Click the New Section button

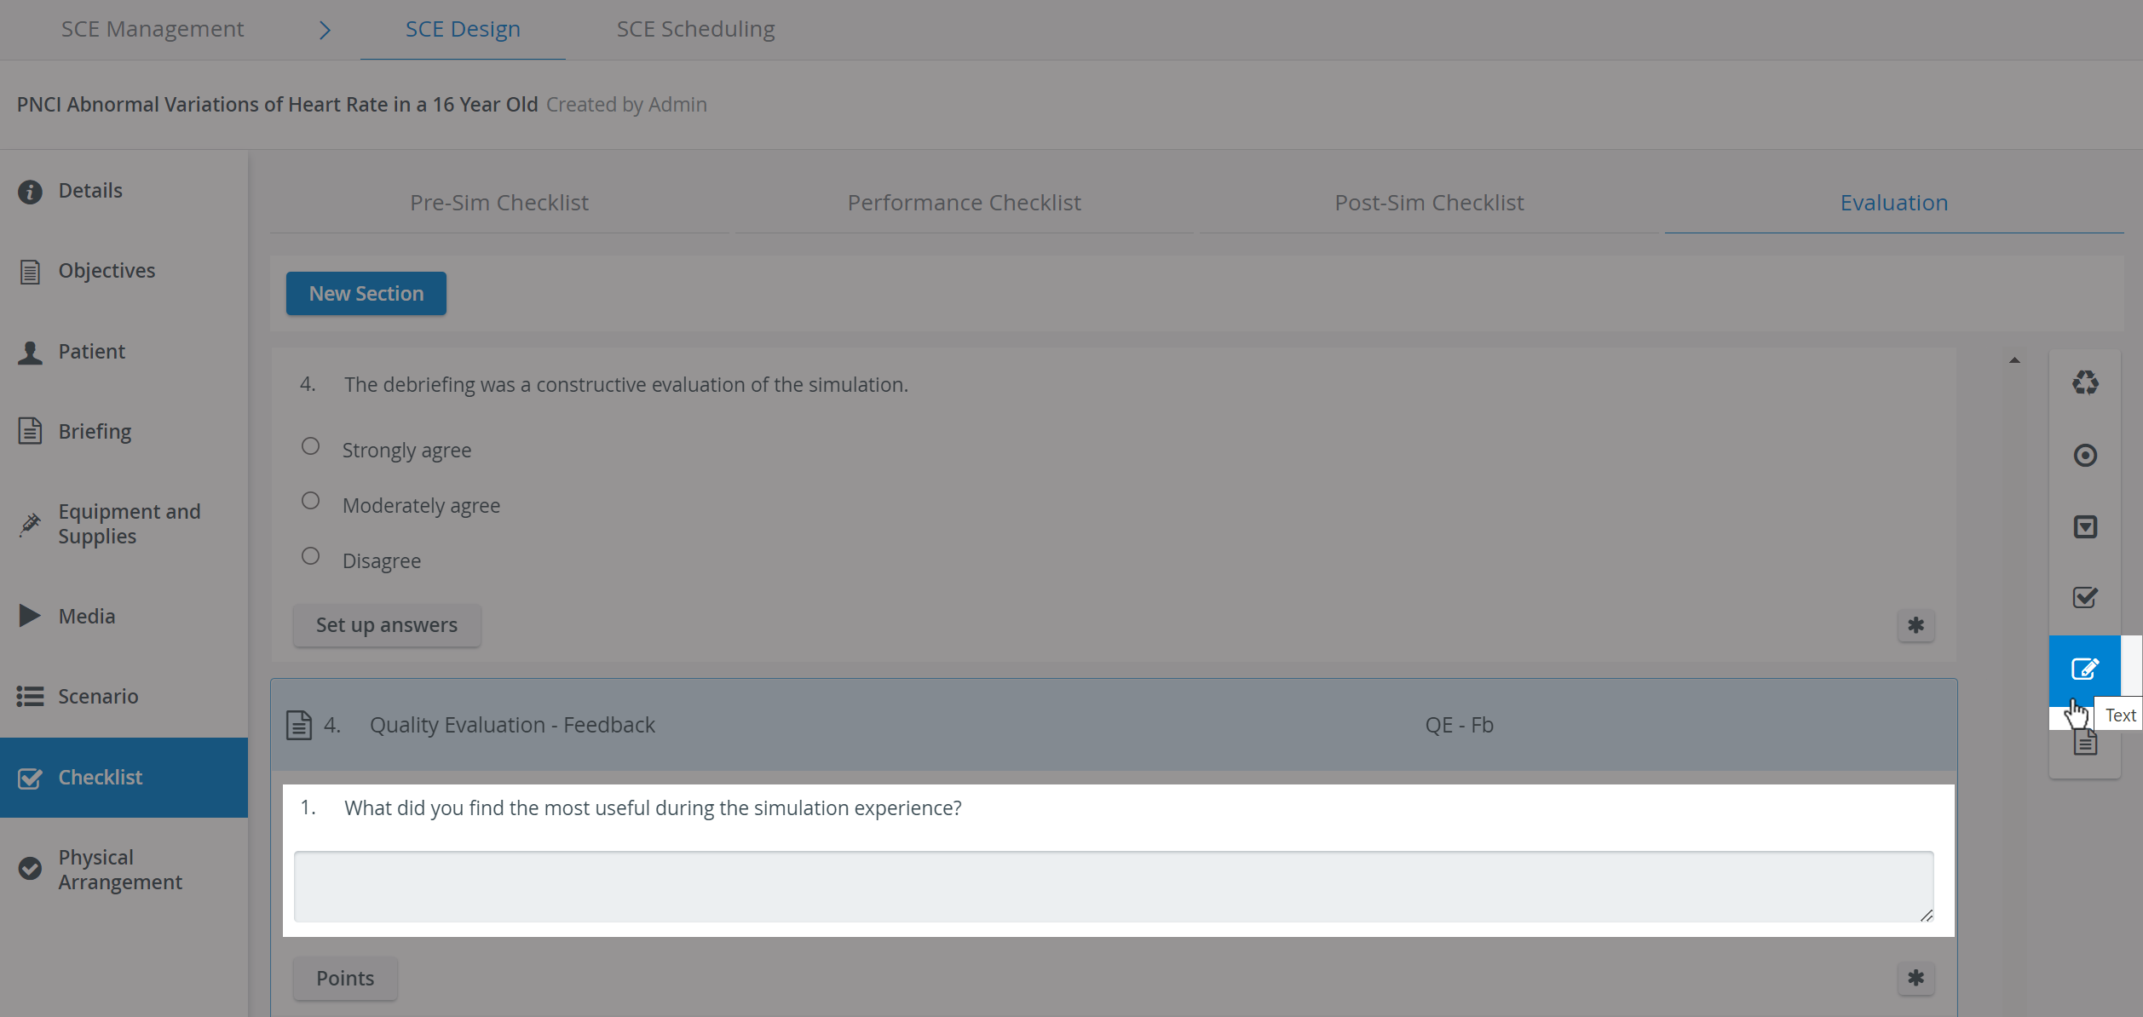[x=366, y=293]
